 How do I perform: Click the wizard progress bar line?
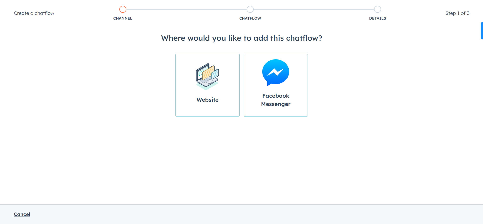tap(186, 9)
